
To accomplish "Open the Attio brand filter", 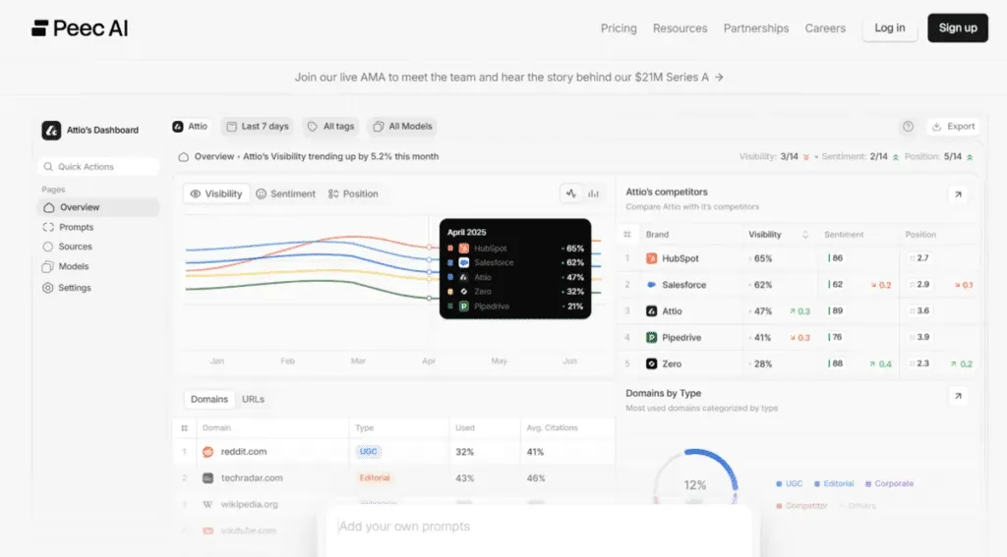I will pyautogui.click(x=190, y=127).
